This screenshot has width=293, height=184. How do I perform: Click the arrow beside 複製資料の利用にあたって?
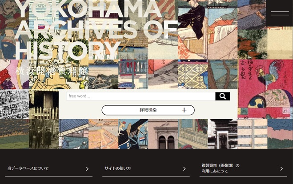[281, 169]
